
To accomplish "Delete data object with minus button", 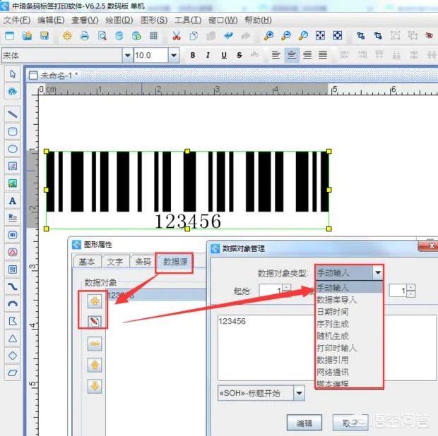I will pyautogui.click(x=95, y=344).
